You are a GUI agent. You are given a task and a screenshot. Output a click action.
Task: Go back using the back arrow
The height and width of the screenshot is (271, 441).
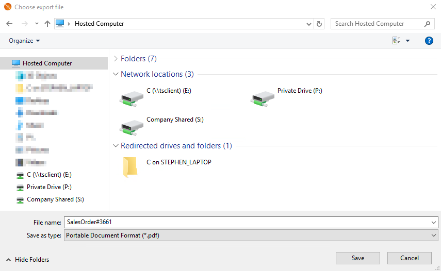coord(9,24)
